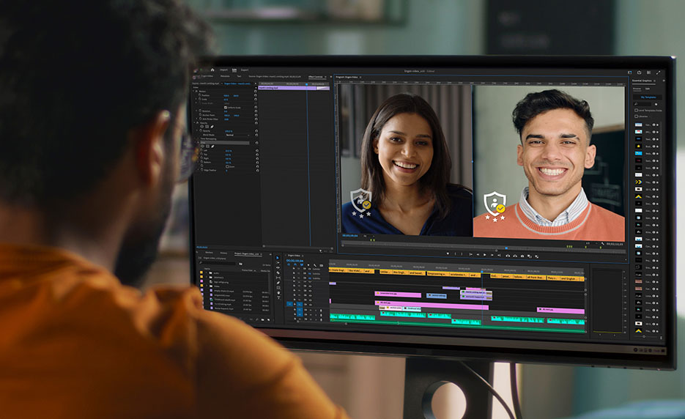Switch to the Export tab
Viewport: 685px width, 419px height.
244,70
